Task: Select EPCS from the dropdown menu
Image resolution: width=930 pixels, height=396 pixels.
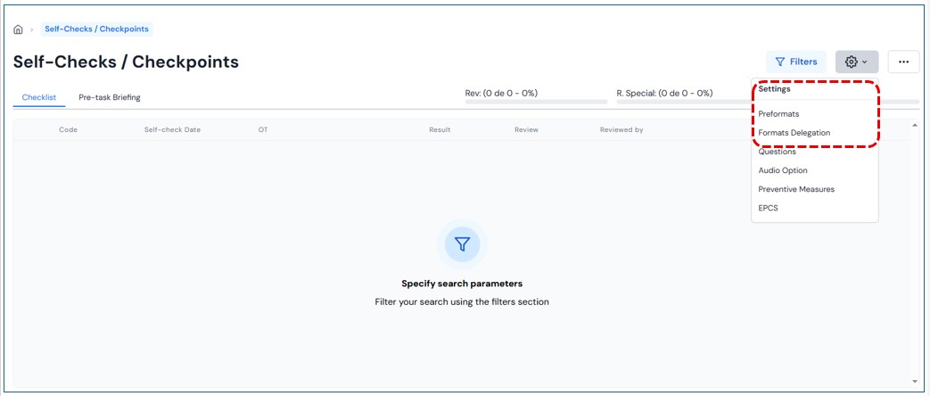Action: [x=769, y=208]
